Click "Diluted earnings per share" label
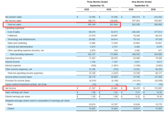Image resolution: width=168 pixels, height=113 pixels. coord(18,97)
